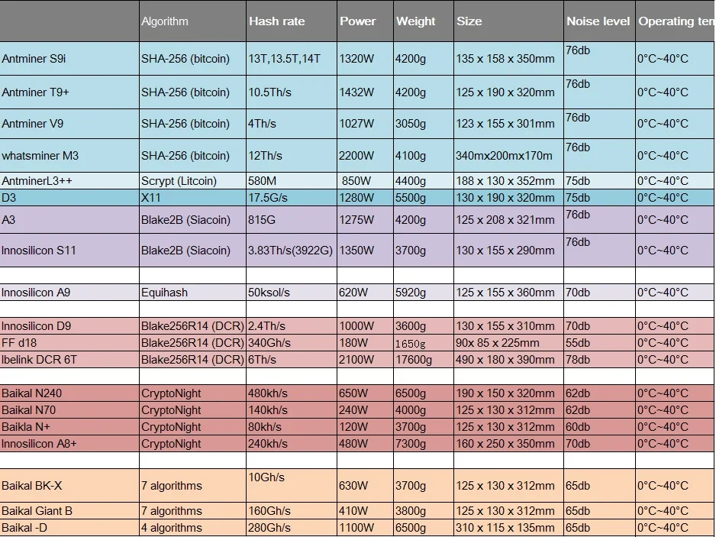Select the 480kh/s hash rate cell
This screenshot has width=716, height=537.
pos(292,393)
